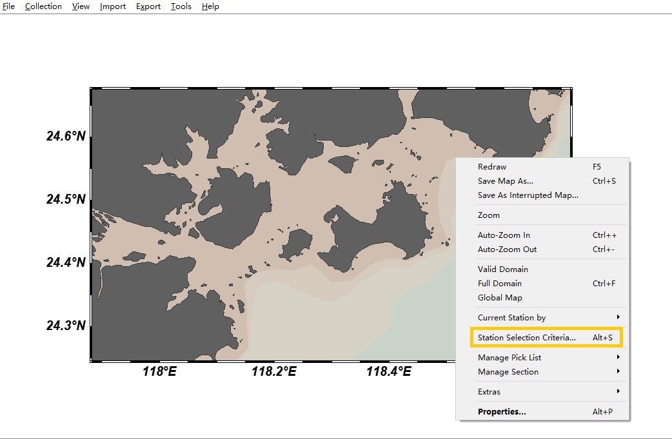Choose Redraw from the context menu
The height and width of the screenshot is (439, 672).
(543, 166)
